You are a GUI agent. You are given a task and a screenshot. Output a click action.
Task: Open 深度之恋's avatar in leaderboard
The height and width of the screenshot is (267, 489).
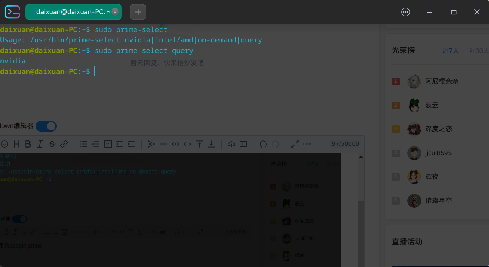pyautogui.click(x=414, y=129)
